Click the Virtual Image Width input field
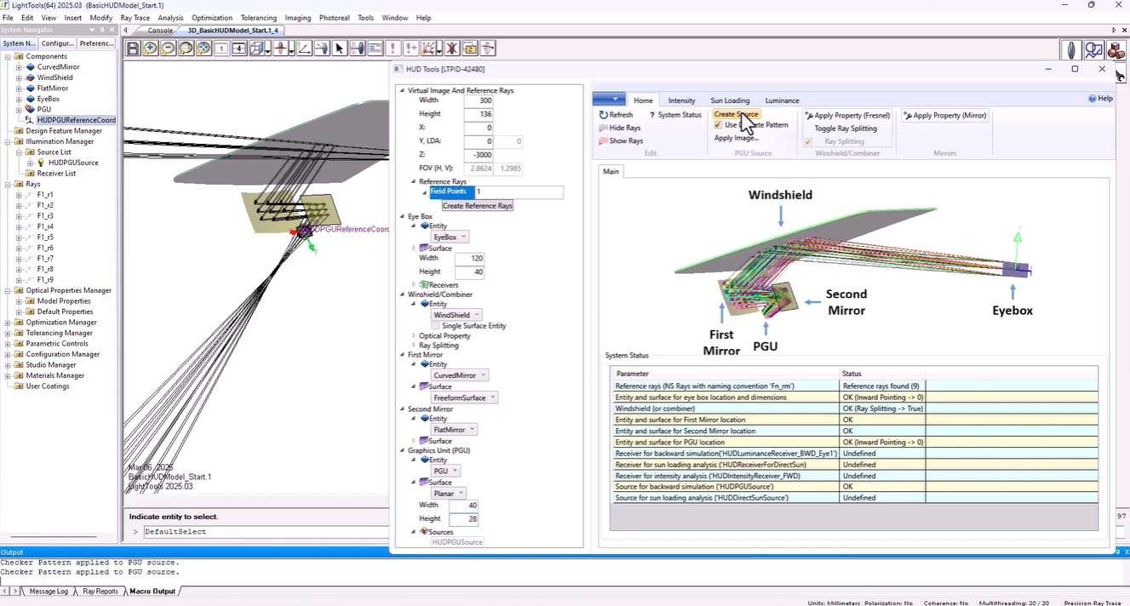 pos(479,100)
